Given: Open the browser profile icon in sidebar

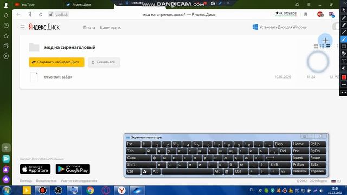Looking at the screenshot, I should coord(6,5).
